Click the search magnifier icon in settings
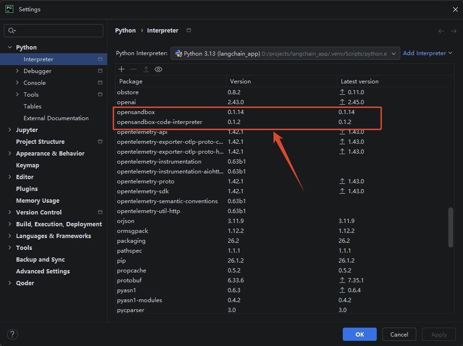Screen dimensions: 463x346 point(12,31)
